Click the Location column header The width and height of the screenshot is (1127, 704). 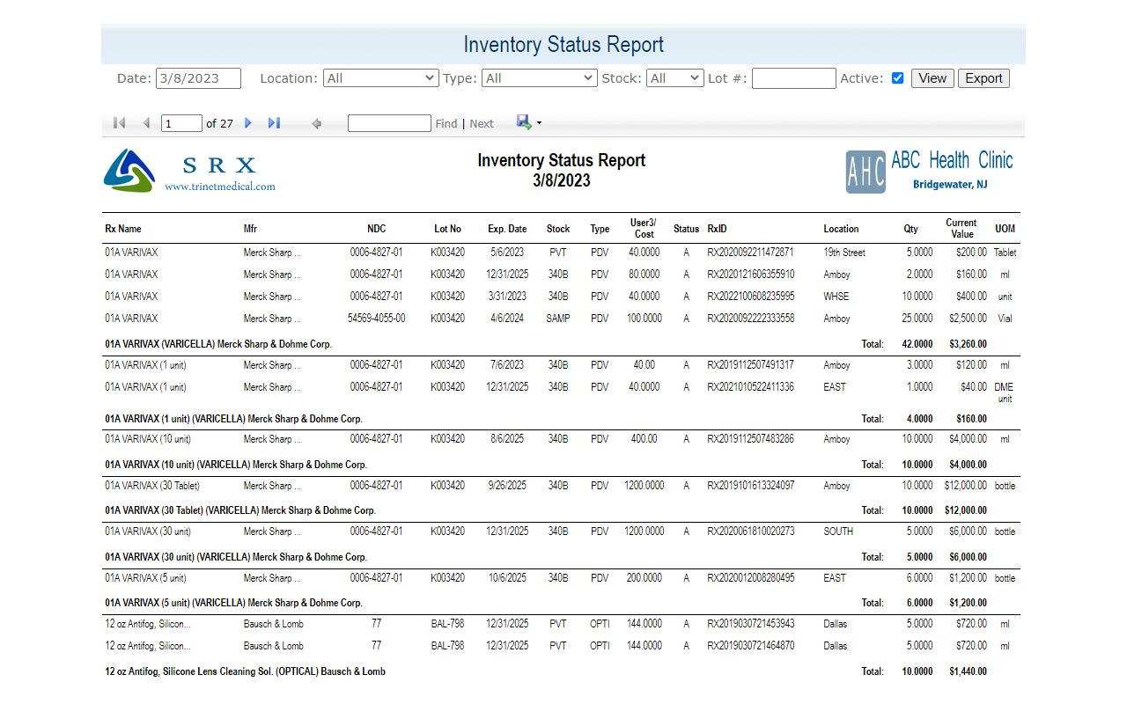(841, 229)
